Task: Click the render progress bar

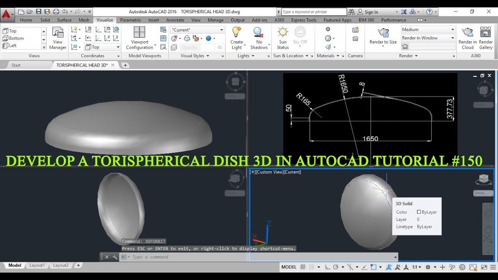Action: click(x=432, y=46)
